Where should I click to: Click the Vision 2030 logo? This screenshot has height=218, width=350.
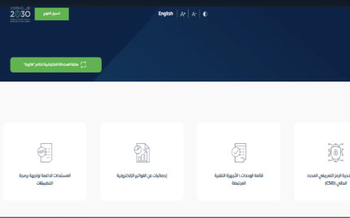click(20, 14)
